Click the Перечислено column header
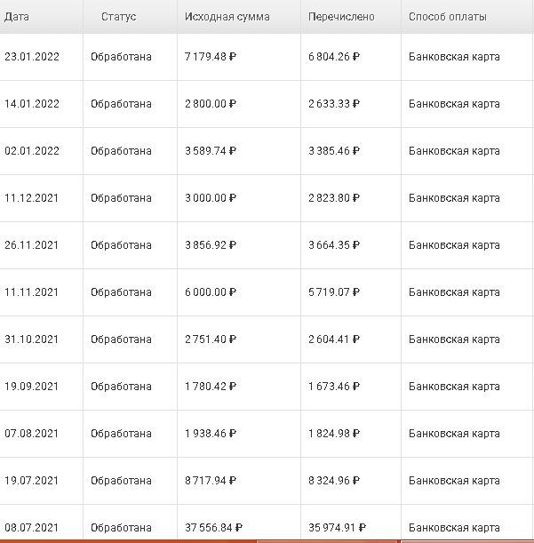The width and height of the screenshot is (534, 543). (341, 17)
